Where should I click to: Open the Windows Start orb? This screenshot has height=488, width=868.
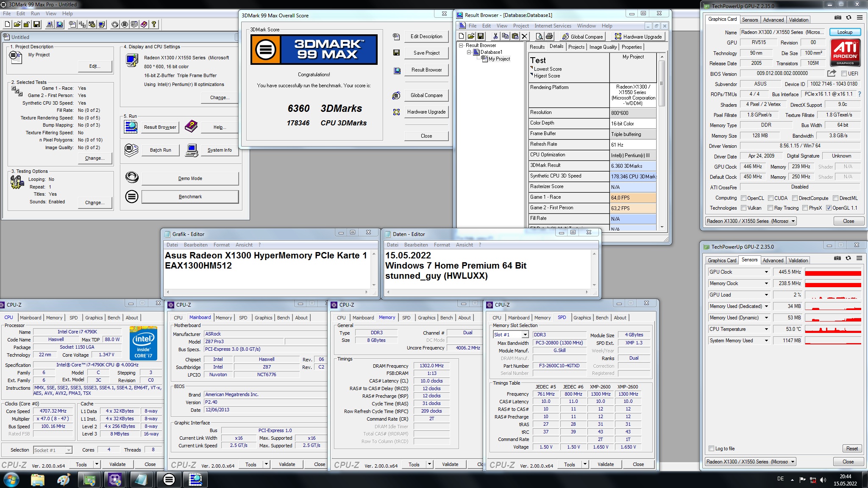[x=11, y=480]
